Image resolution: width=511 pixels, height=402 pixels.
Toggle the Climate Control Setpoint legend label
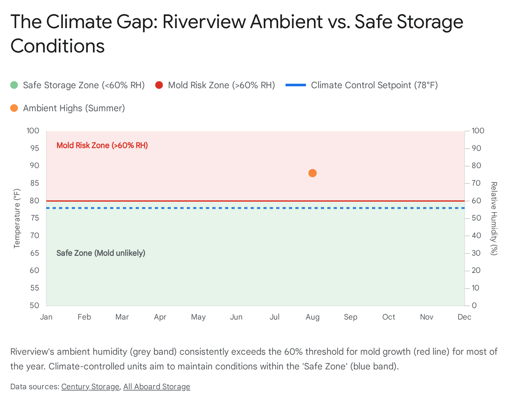pyautogui.click(x=374, y=85)
